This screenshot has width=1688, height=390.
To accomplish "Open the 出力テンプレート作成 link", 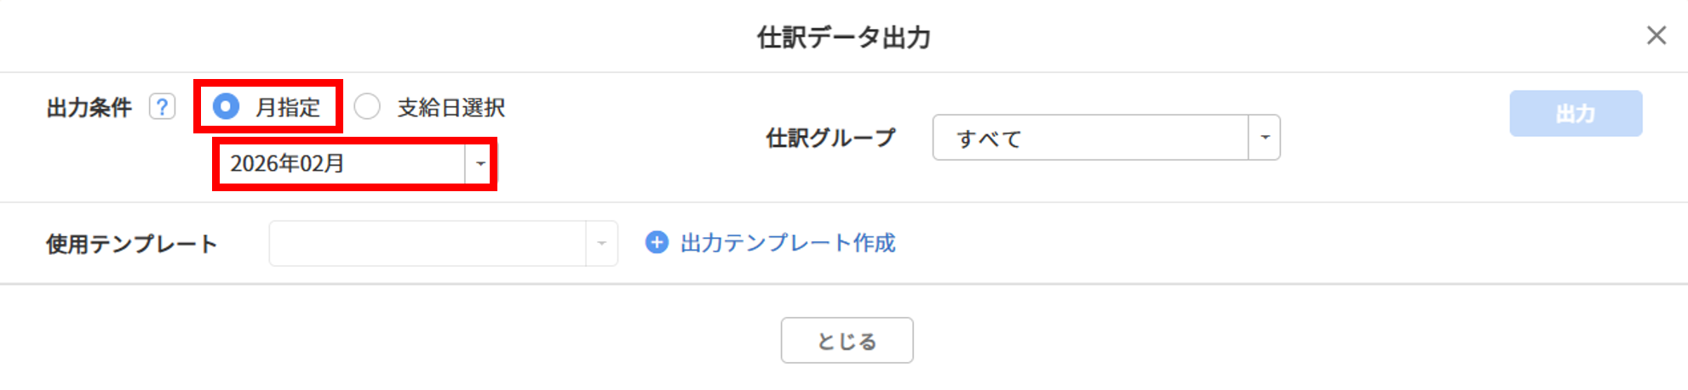I will [788, 243].
